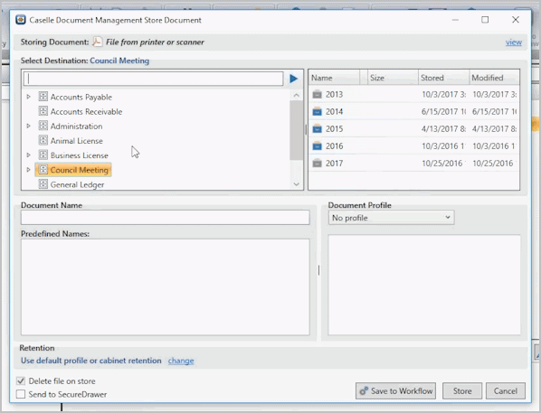Viewport: 541px width, 413px height.
Task: Open the 2016 folder icon
Action: point(317,146)
